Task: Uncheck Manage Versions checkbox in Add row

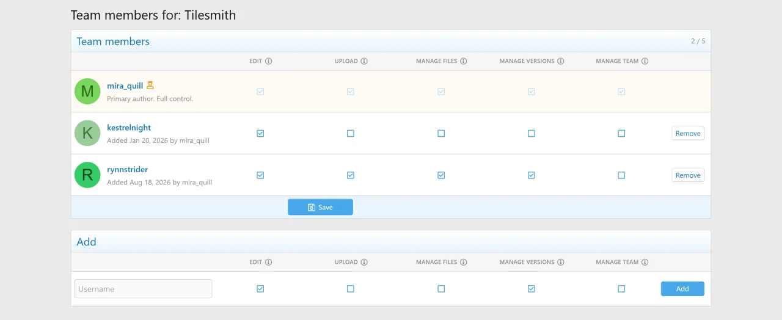Action: (x=532, y=289)
